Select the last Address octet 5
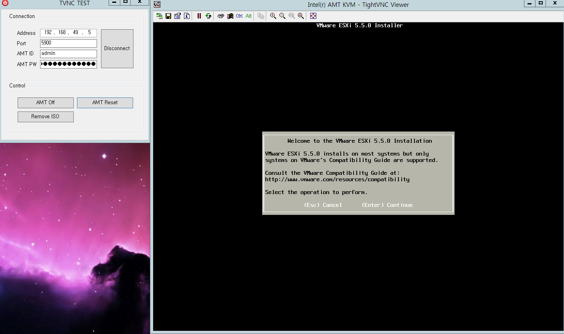The width and height of the screenshot is (564, 334). pos(89,33)
